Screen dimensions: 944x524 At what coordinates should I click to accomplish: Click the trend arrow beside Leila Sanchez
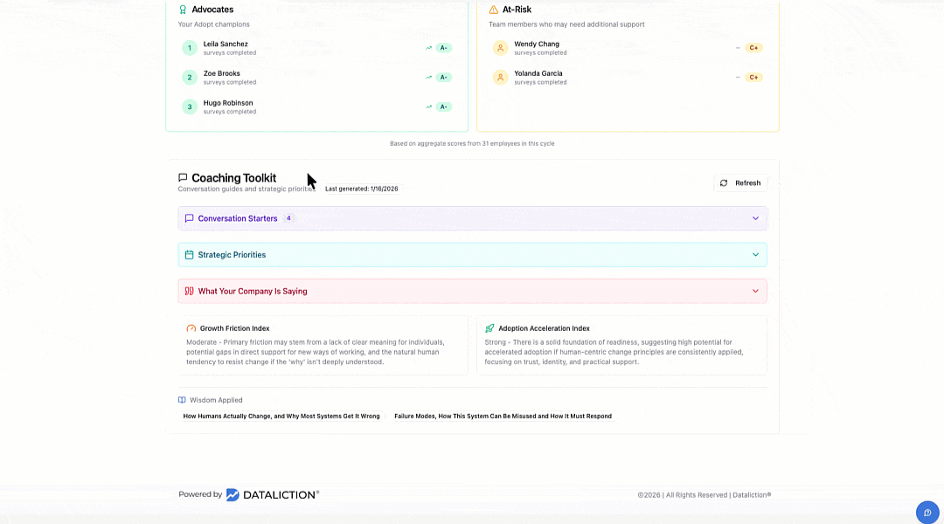[x=427, y=48]
